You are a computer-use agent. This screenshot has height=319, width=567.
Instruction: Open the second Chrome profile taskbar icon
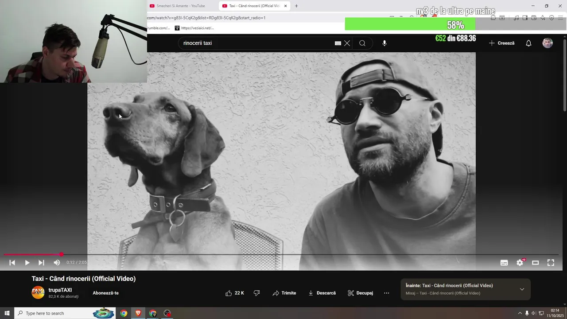click(153, 313)
